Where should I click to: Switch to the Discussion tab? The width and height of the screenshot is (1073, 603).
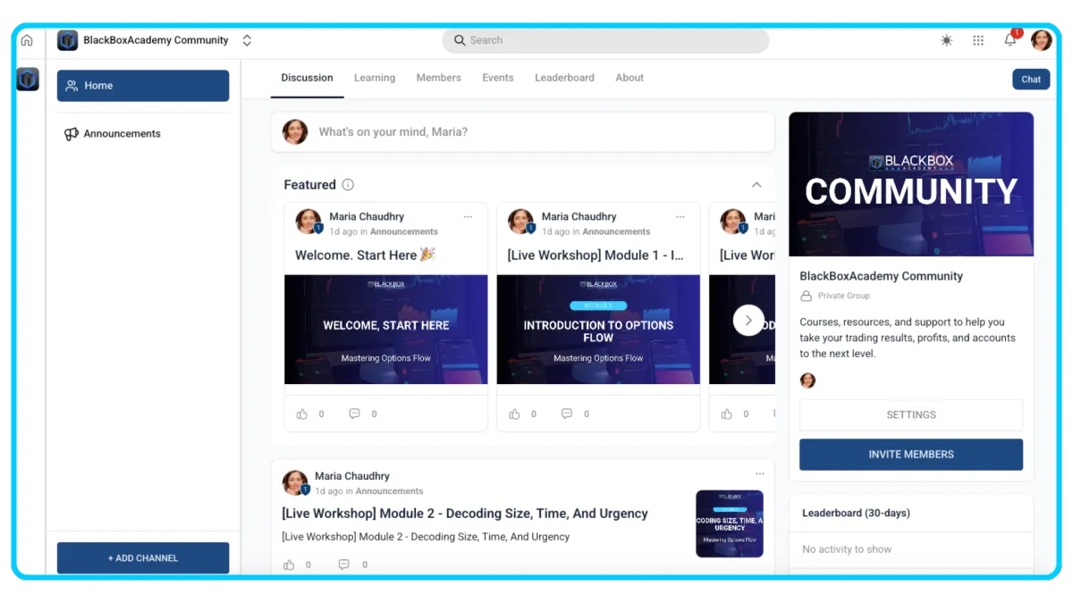click(x=307, y=78)
